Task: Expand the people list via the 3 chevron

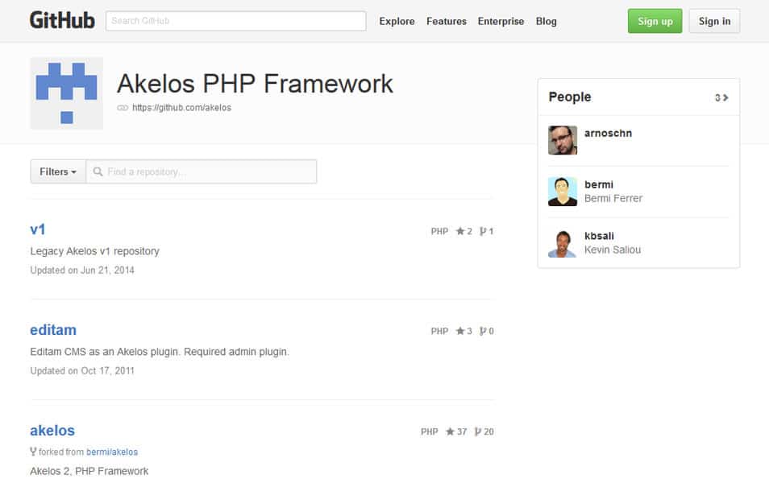Action: [721, 97]
